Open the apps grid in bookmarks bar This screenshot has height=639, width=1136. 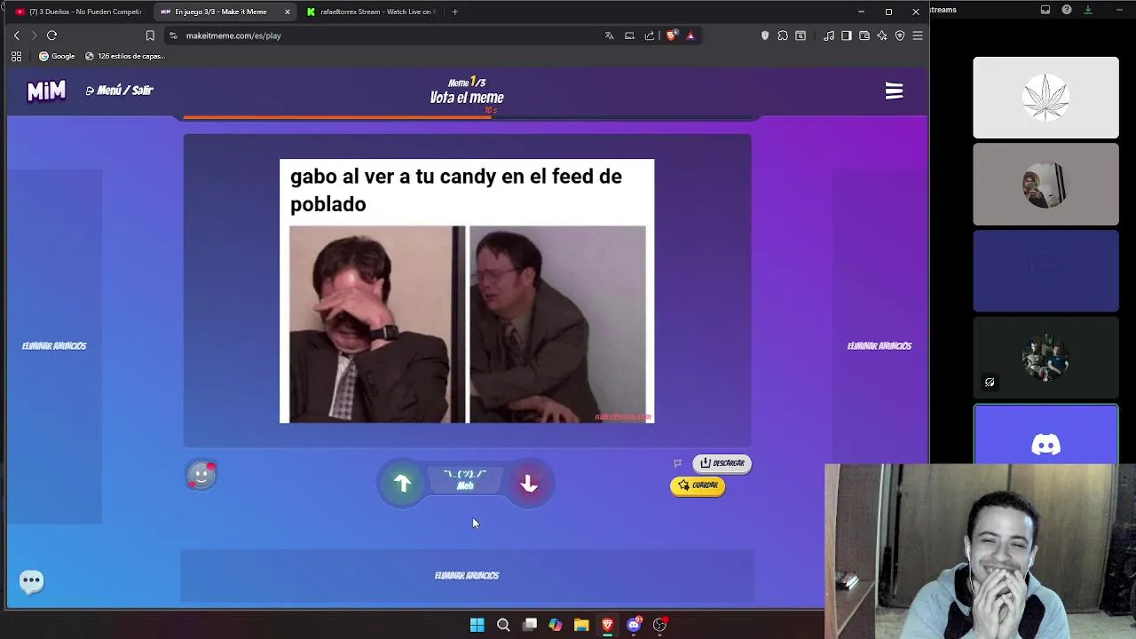pyautogui.click(x=16, y=56)
